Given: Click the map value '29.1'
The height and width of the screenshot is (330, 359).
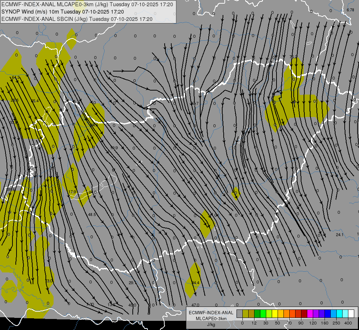Looking at the screenshot, I should tap(132, 283).
